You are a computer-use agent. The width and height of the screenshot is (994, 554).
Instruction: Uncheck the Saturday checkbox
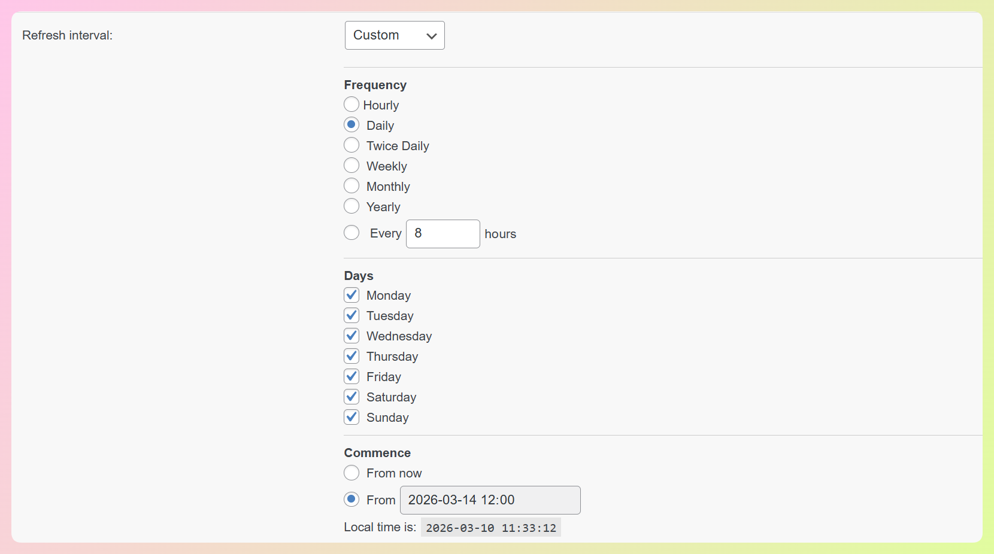tap(351, 397)
